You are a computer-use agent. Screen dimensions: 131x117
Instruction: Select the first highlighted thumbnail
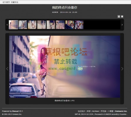click(x=13, y=25)
